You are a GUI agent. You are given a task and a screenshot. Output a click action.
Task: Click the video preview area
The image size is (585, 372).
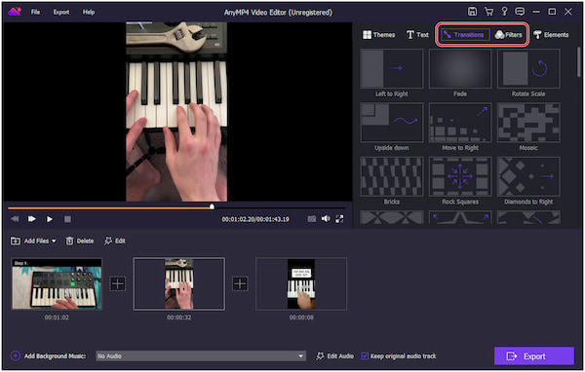pyautogui.click(x=176, y=111)
